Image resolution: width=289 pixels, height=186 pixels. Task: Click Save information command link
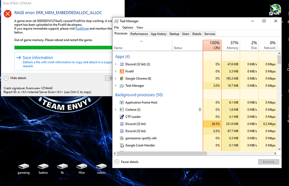click(x=63, y=61)
